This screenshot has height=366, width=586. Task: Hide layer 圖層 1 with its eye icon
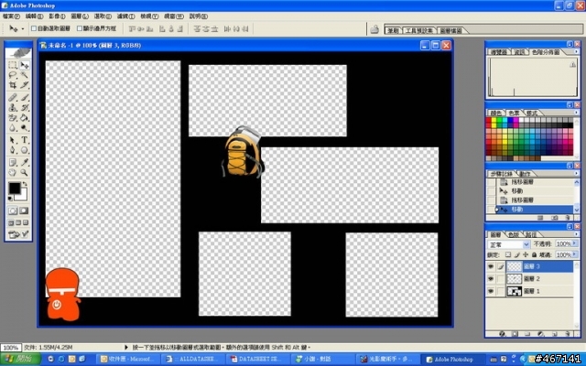click(x=491, y=291)
